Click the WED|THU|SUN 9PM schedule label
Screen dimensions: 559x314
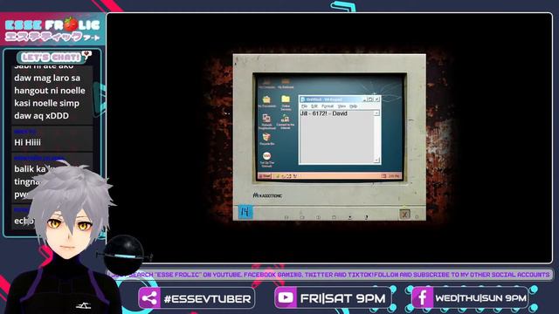[x=481, y=298]
